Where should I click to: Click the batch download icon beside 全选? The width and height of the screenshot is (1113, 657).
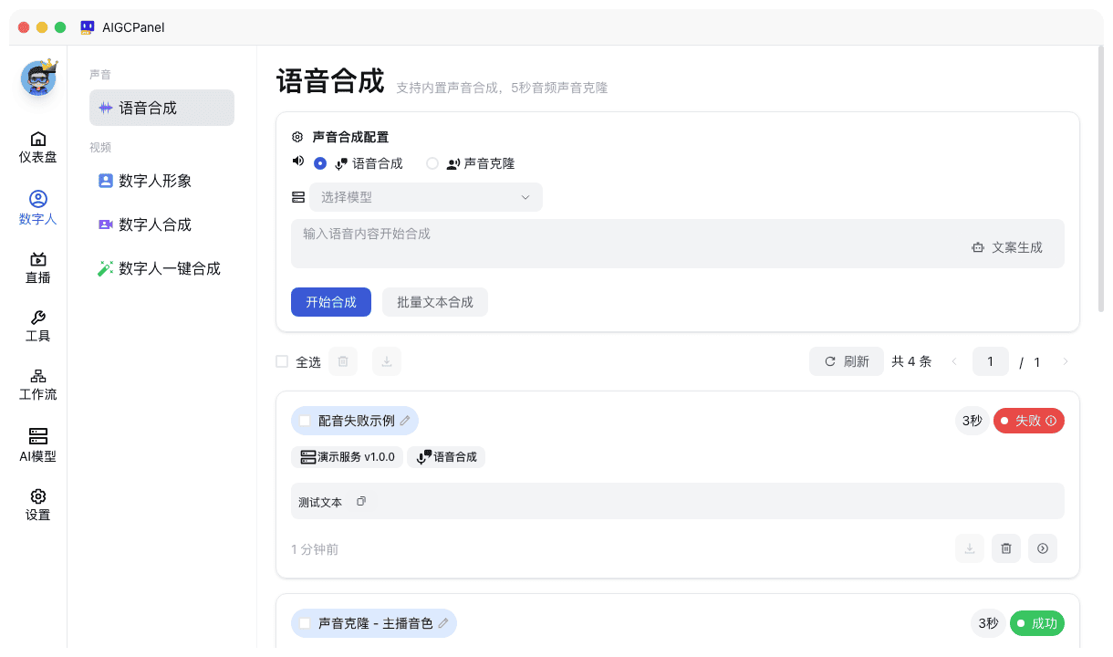387,361
